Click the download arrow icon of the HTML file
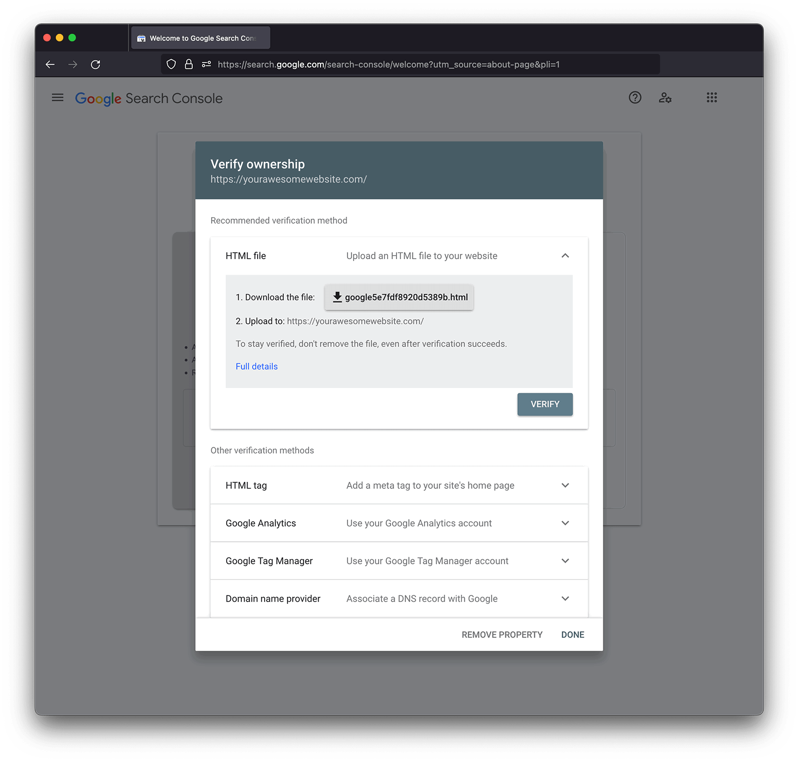 click(338, 297)
